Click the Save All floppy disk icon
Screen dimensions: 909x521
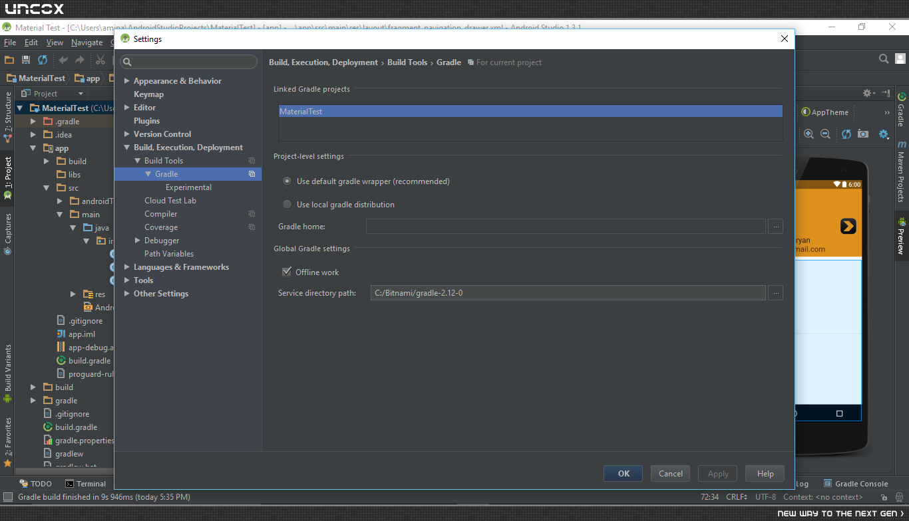pos(26,60)
